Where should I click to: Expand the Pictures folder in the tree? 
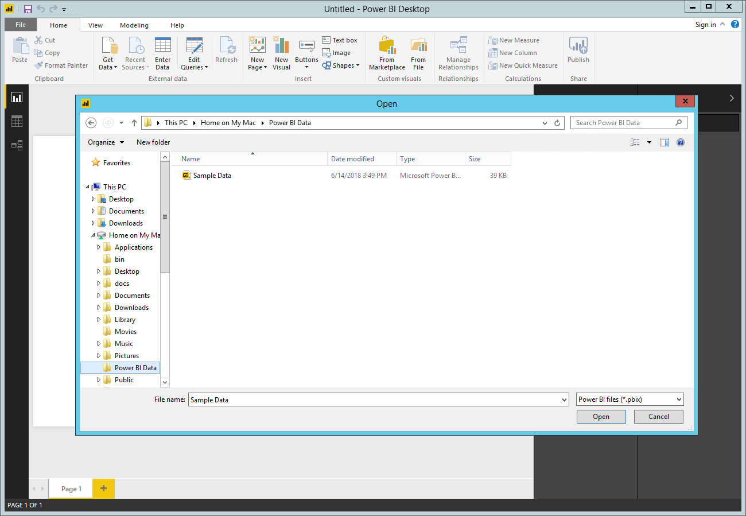(99, 355)
